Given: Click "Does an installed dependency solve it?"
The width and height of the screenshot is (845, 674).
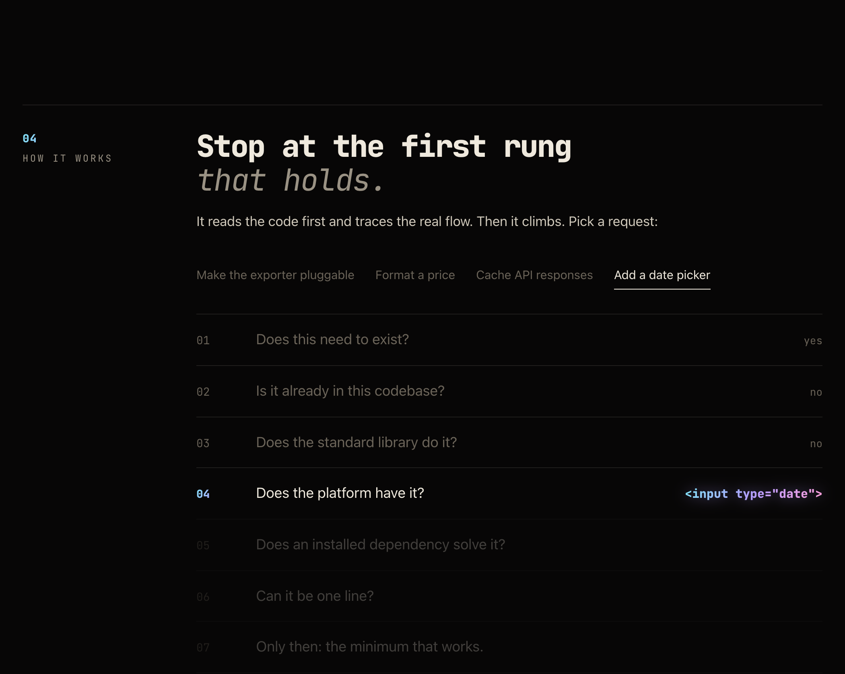Looking at the screenshot, I should 380,545.
